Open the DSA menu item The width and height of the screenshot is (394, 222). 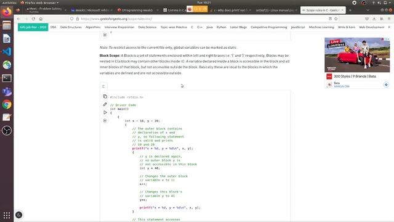click(x=54, y=27)
